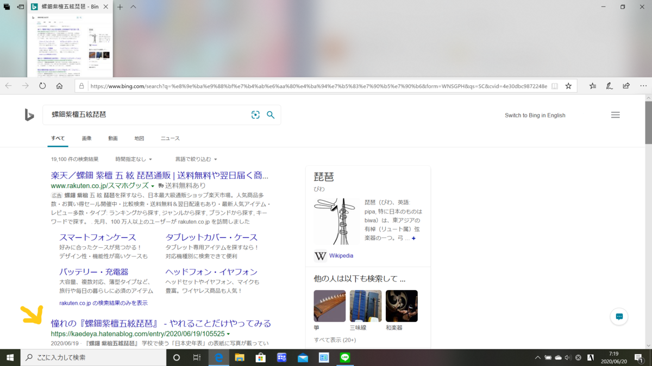Screen dimensions: 652x366
Task: Open the biwa illustration image
Action: click(335, 221)
